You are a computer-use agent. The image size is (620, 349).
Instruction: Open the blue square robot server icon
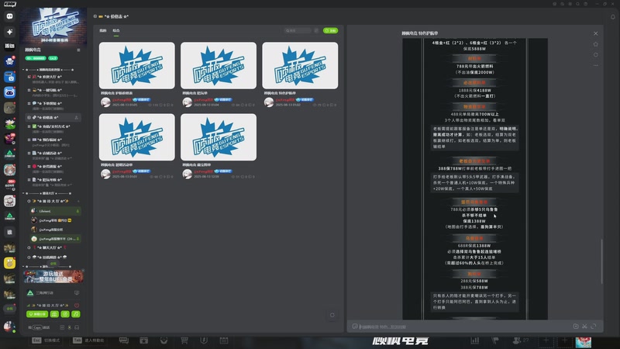pos(9,77)
